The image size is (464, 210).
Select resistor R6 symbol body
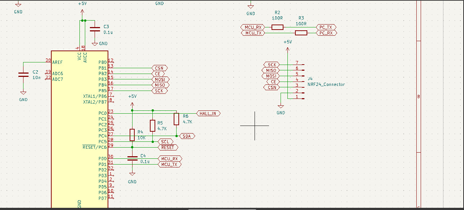(176, 119)
